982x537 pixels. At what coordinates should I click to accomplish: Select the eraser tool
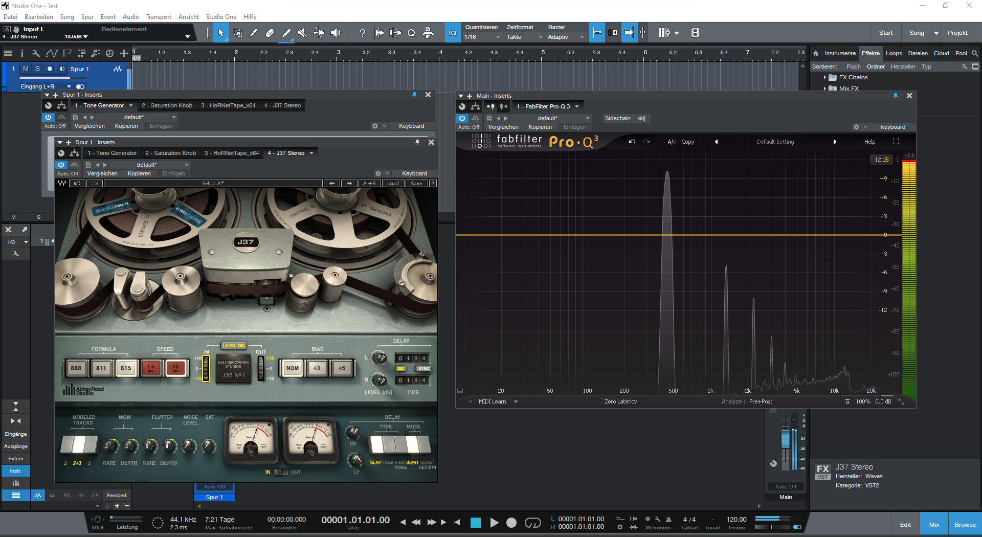pyautogui.click(x=270, y=33)
